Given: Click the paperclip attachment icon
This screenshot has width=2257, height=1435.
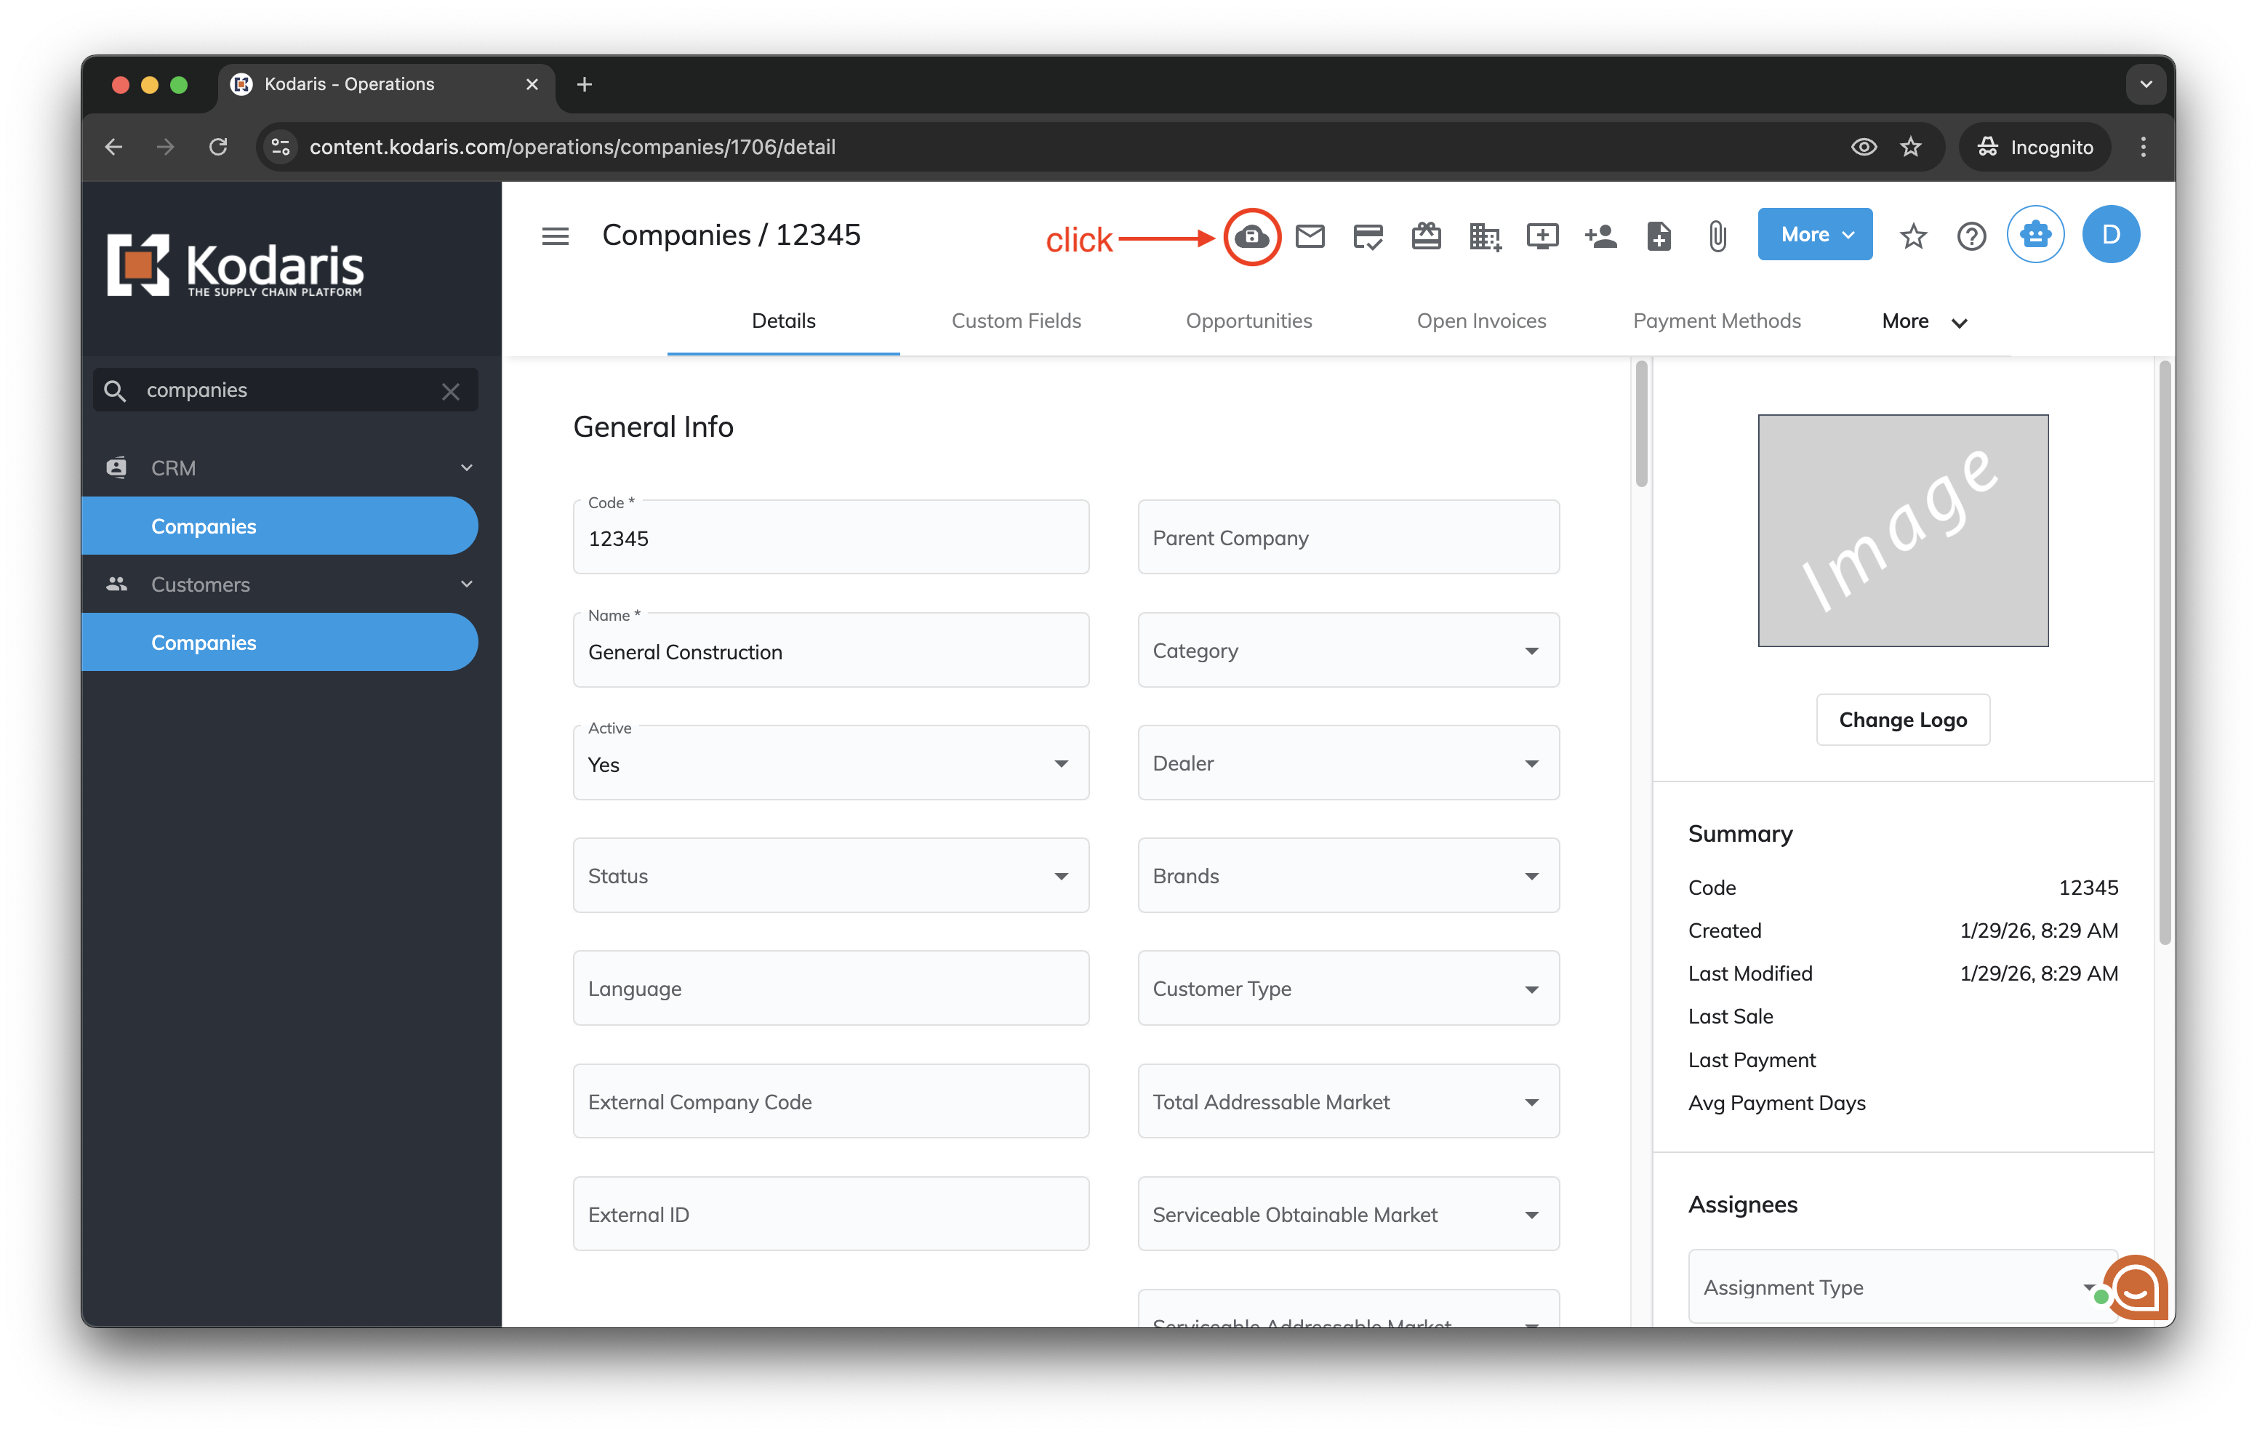Looking at the screenshot, I should [x=1716, y=236].
